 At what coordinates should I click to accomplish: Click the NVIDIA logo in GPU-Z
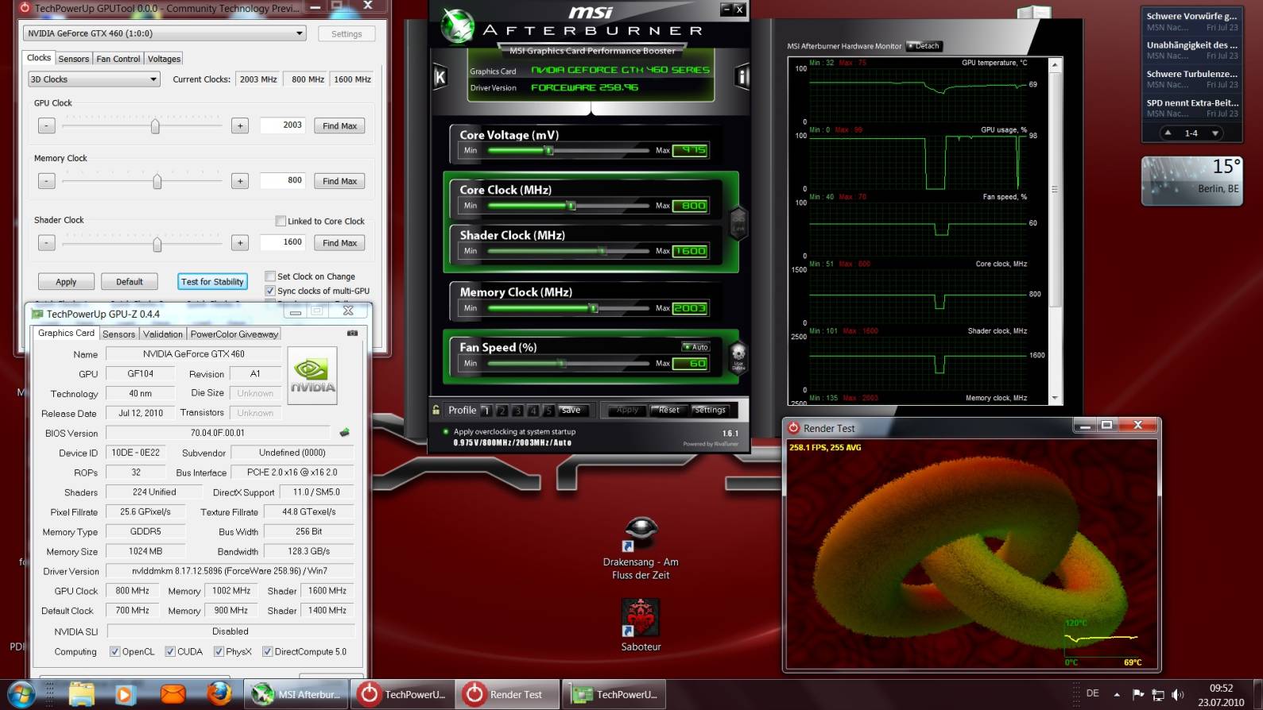(x=312, y=376)
